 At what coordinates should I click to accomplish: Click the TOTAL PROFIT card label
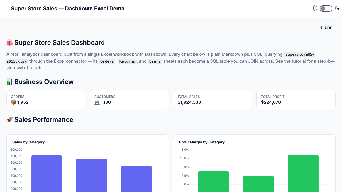pyautogui.click(x=273, y=97)
